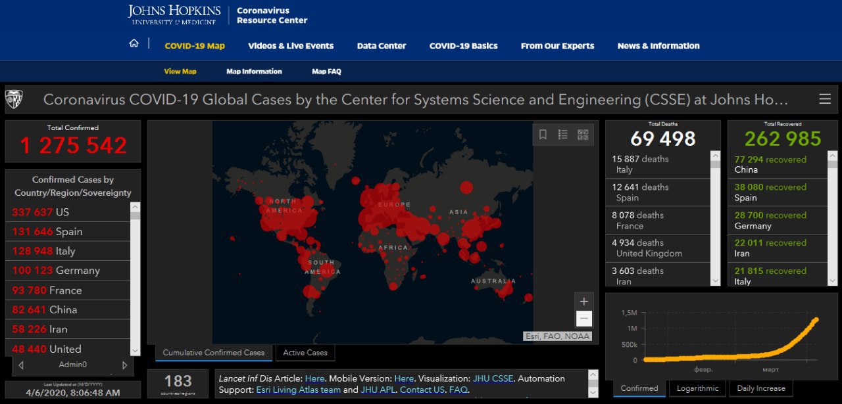This screenshot has height=404, width=842.
Task: Click scrollbar of confirmed cases country list
Action: pyautogui.click(x=136, y=279)
